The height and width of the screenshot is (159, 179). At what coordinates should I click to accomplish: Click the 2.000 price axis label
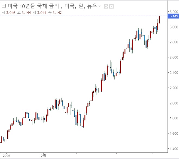click(x=174, y=103)
